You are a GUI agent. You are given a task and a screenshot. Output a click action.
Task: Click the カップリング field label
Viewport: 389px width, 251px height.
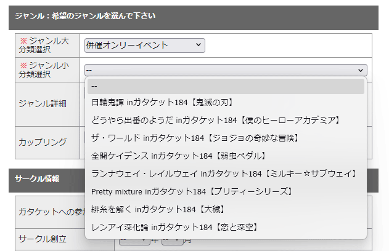(x=43, y=141)
